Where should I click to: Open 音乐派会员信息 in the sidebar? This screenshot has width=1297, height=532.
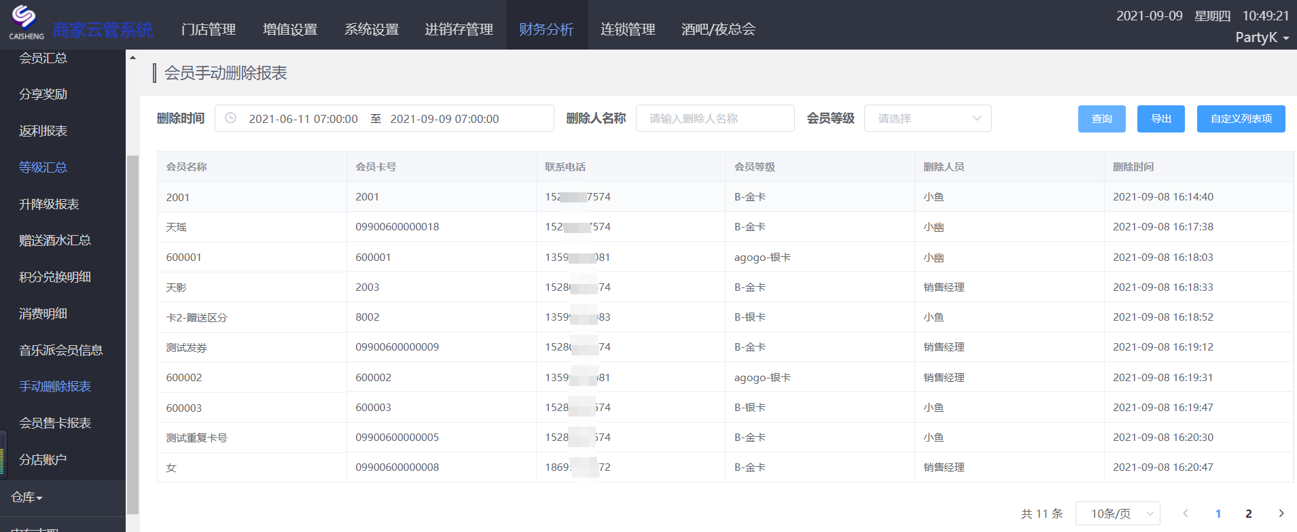(x=61, y=350)
